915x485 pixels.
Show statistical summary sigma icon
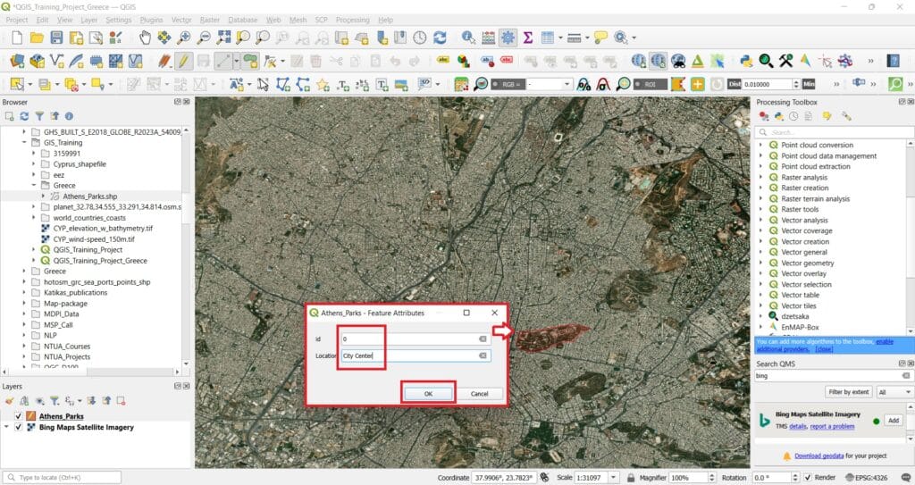[528, 38]
